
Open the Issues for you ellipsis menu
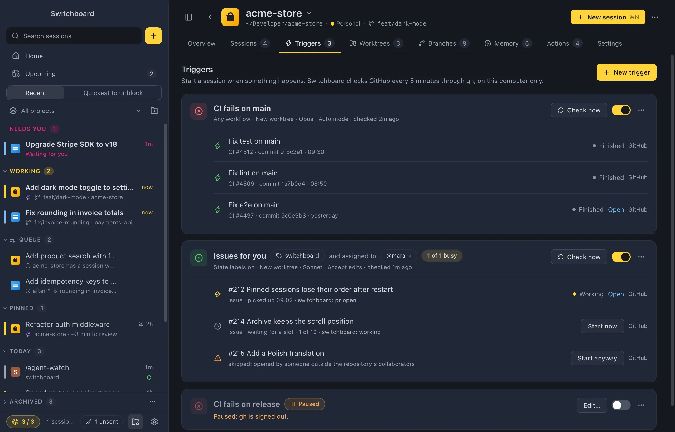point(641,257)
